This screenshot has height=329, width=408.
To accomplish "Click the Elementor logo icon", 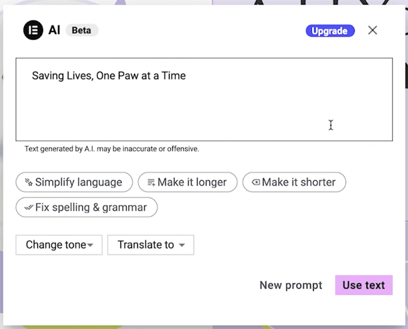I will tap(33, 30).
